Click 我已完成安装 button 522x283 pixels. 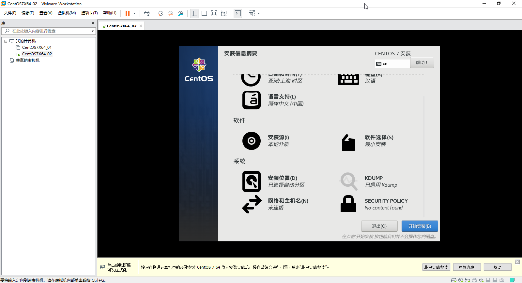point(436,267)
